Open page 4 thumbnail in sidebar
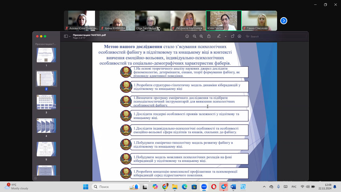 click(x=46, y=125)
